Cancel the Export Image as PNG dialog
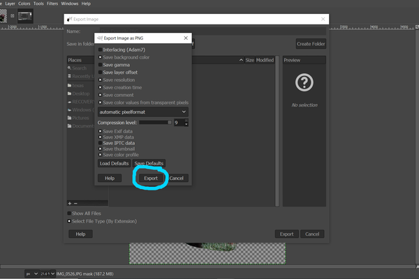419x279 pixels. [x=177, y=178]
